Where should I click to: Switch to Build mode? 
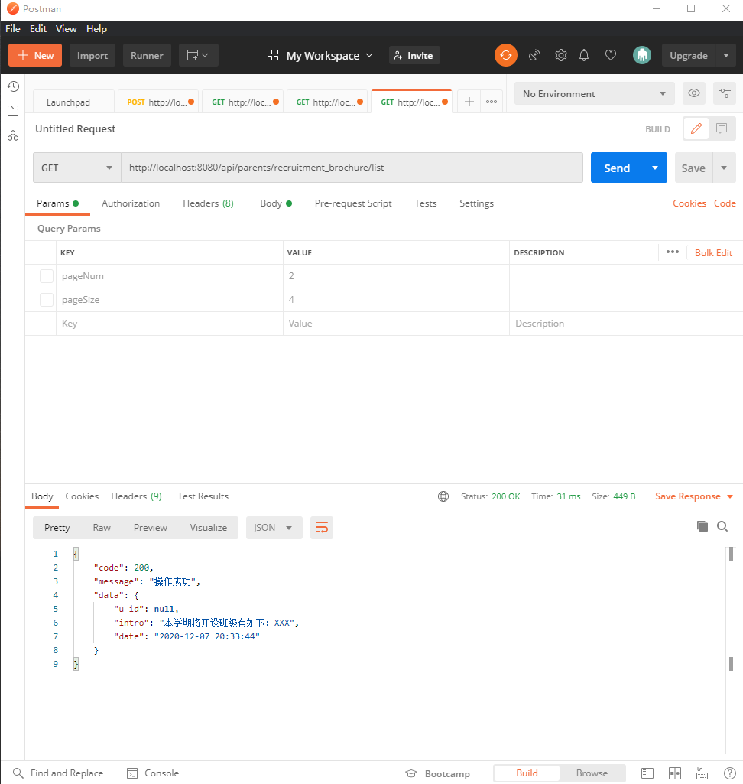tap(527, 773)
